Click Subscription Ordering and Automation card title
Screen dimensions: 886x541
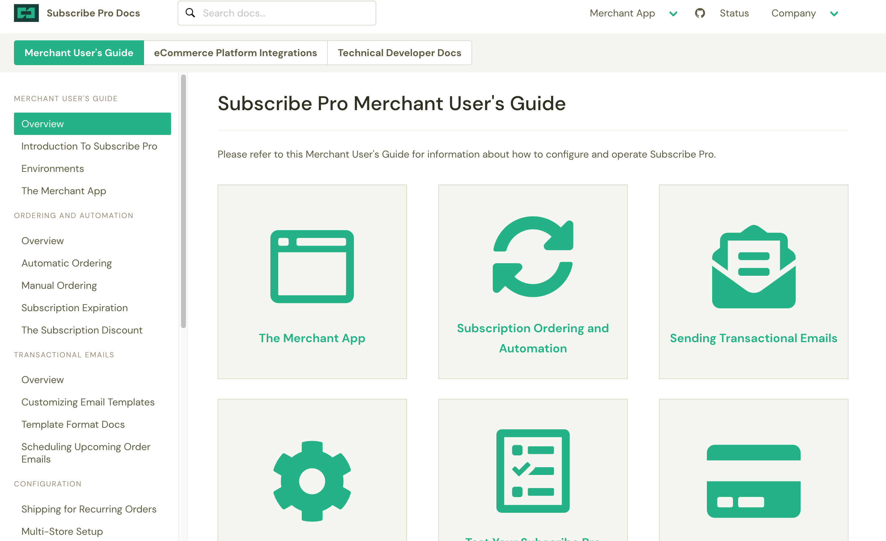click(x=533, y=338)
